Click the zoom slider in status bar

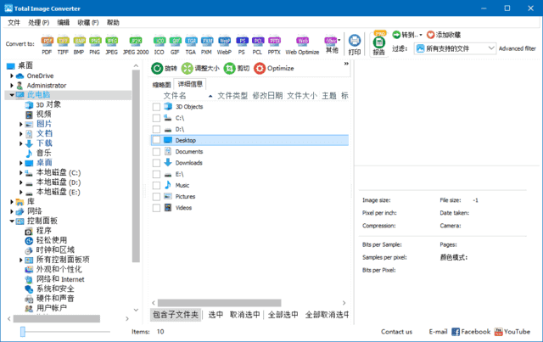click(x=24, y=332)
